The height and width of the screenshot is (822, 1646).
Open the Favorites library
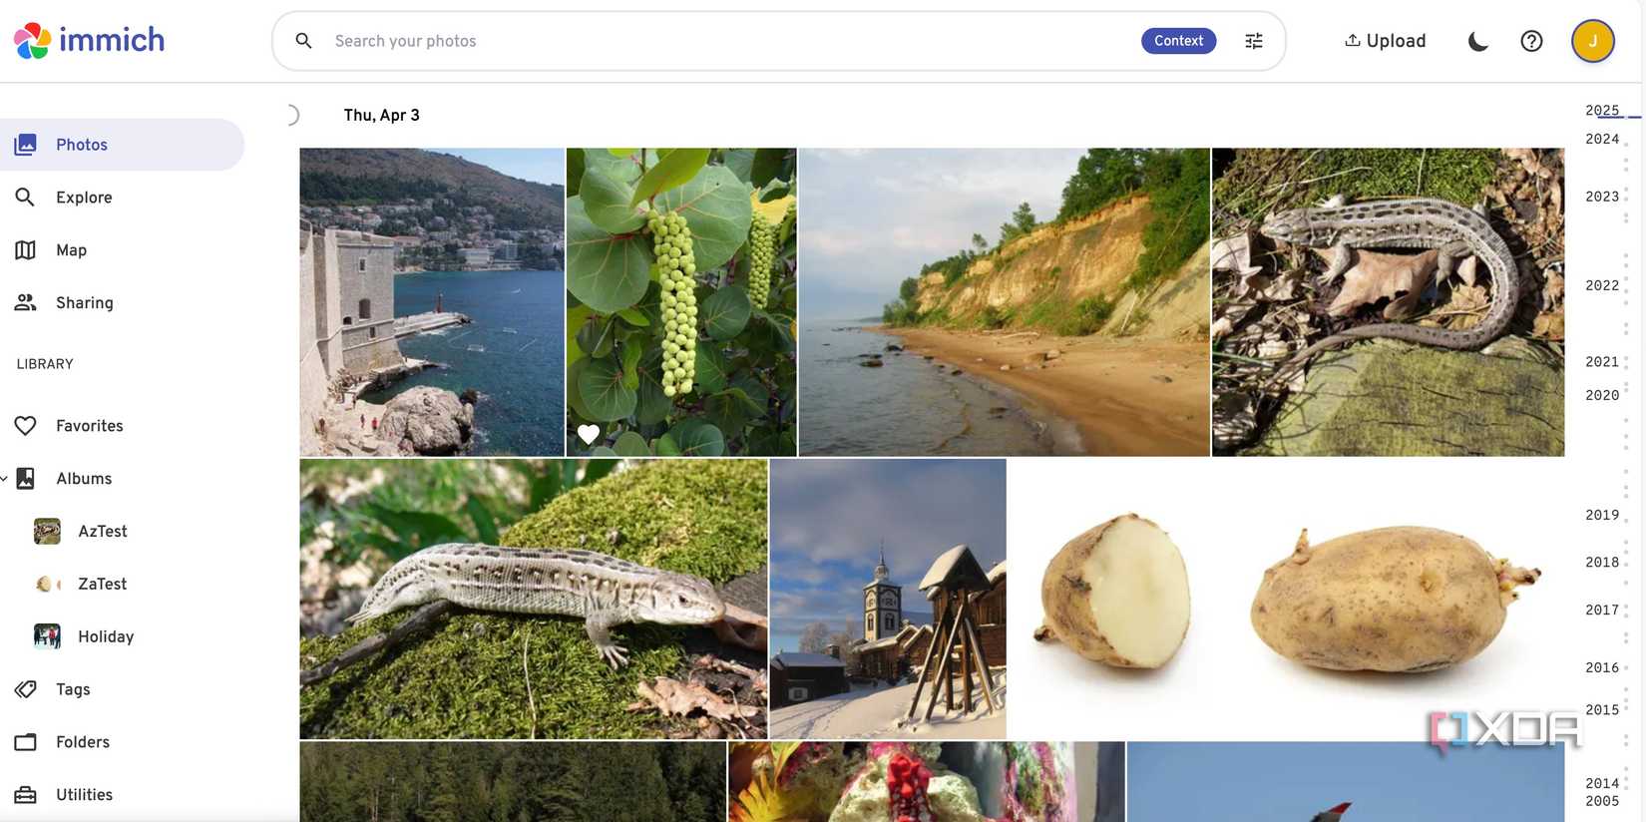pos(89,426)
